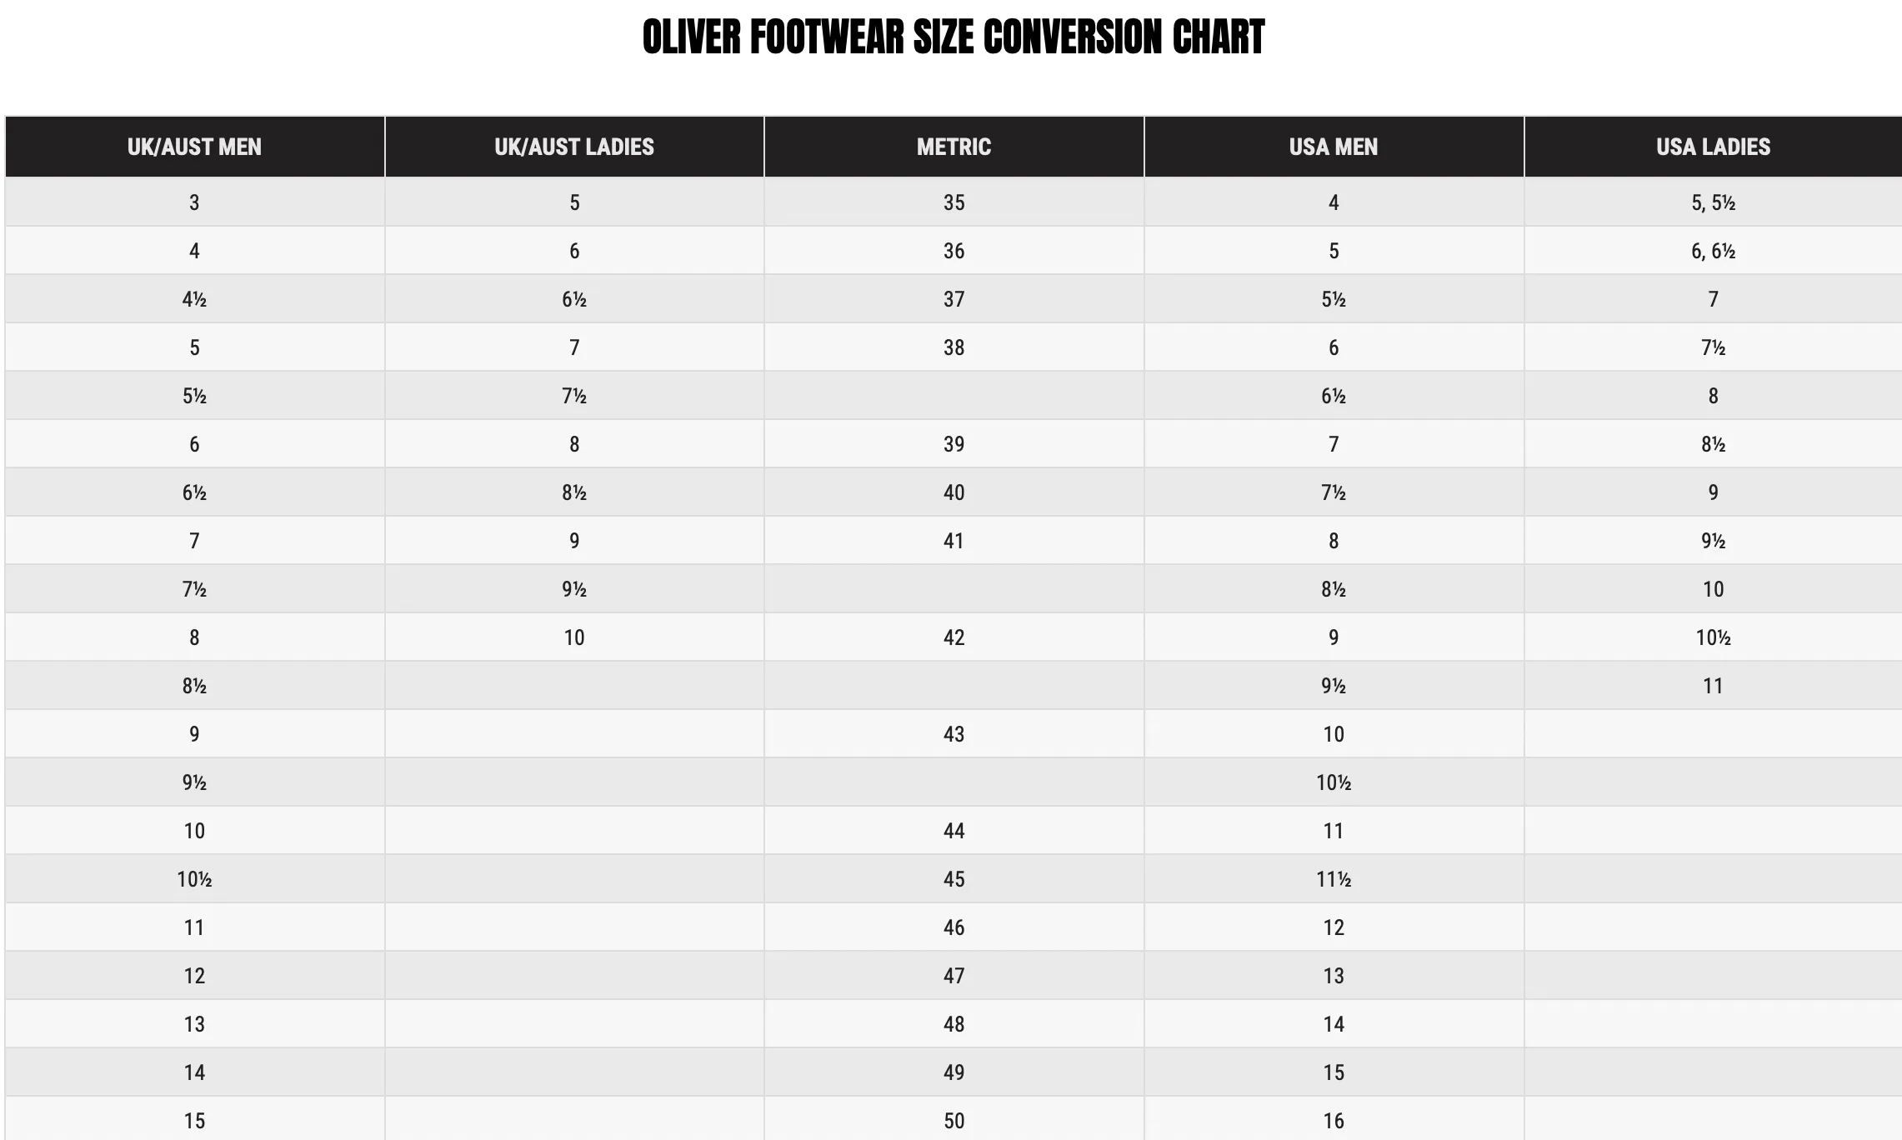Click UK/AUST Men size 10½ cell
This screenshot has width=1902, height=1140.
(194, 879)
